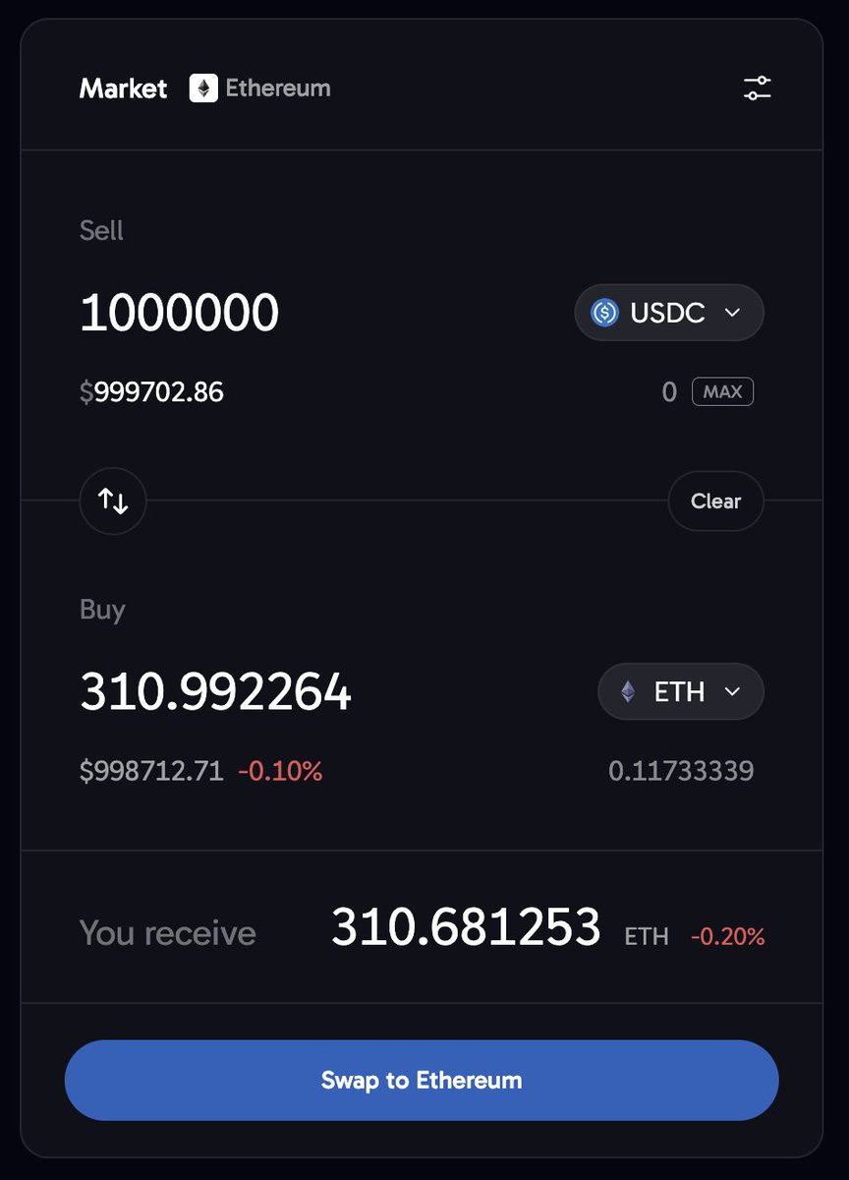Open network selector labeled Ethereum
The image size is (849, 1180).
click(277, 88)
